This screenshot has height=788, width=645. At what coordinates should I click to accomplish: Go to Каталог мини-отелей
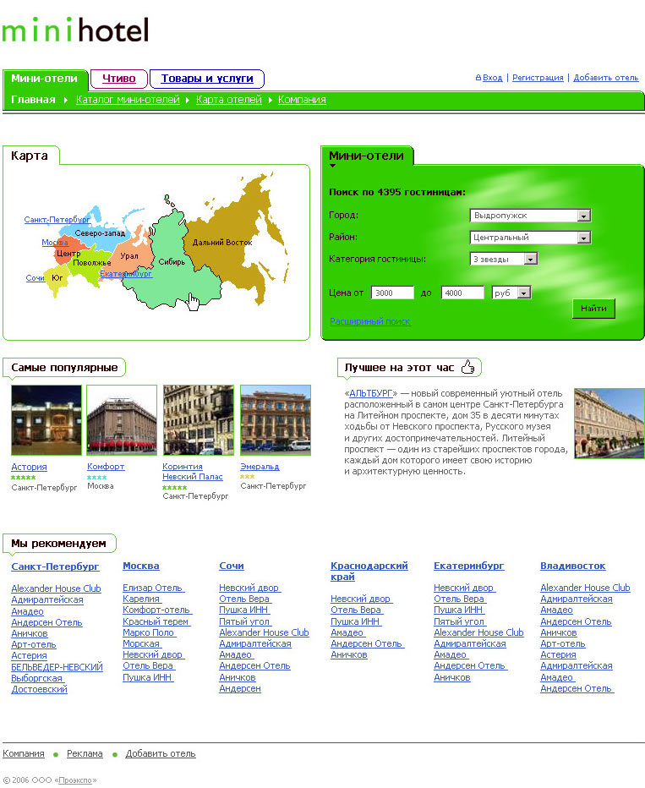pyautogui.click(x=128, y=100)
